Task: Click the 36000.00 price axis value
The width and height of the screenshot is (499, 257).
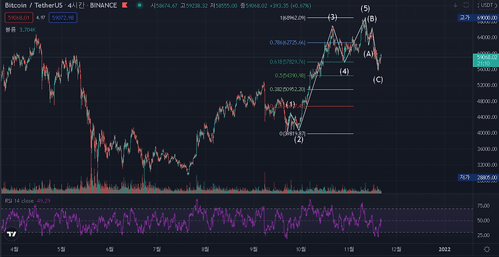Action: pos(486,149)
